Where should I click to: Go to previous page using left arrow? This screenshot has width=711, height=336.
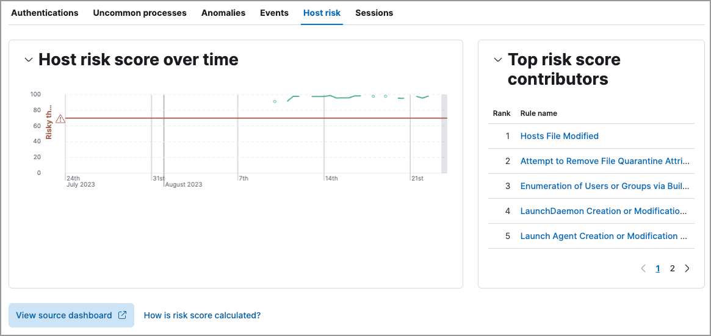(x=643, y=268)
